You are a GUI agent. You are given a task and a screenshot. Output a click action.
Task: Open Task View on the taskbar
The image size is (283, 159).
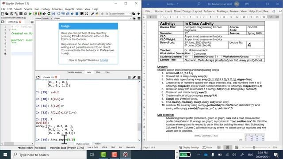[x=92, y=155]
